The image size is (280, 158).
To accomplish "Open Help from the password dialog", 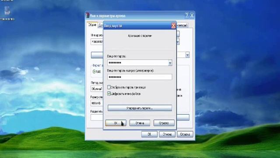I will [x=164, y=123].
